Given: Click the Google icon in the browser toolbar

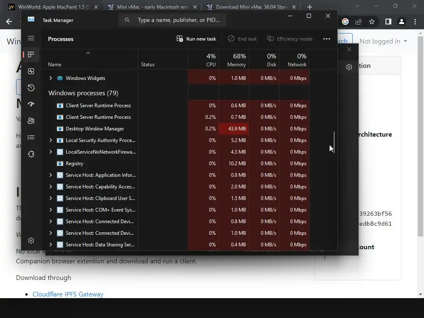Looking at the screenshot, I should click(x=345, y=22).
